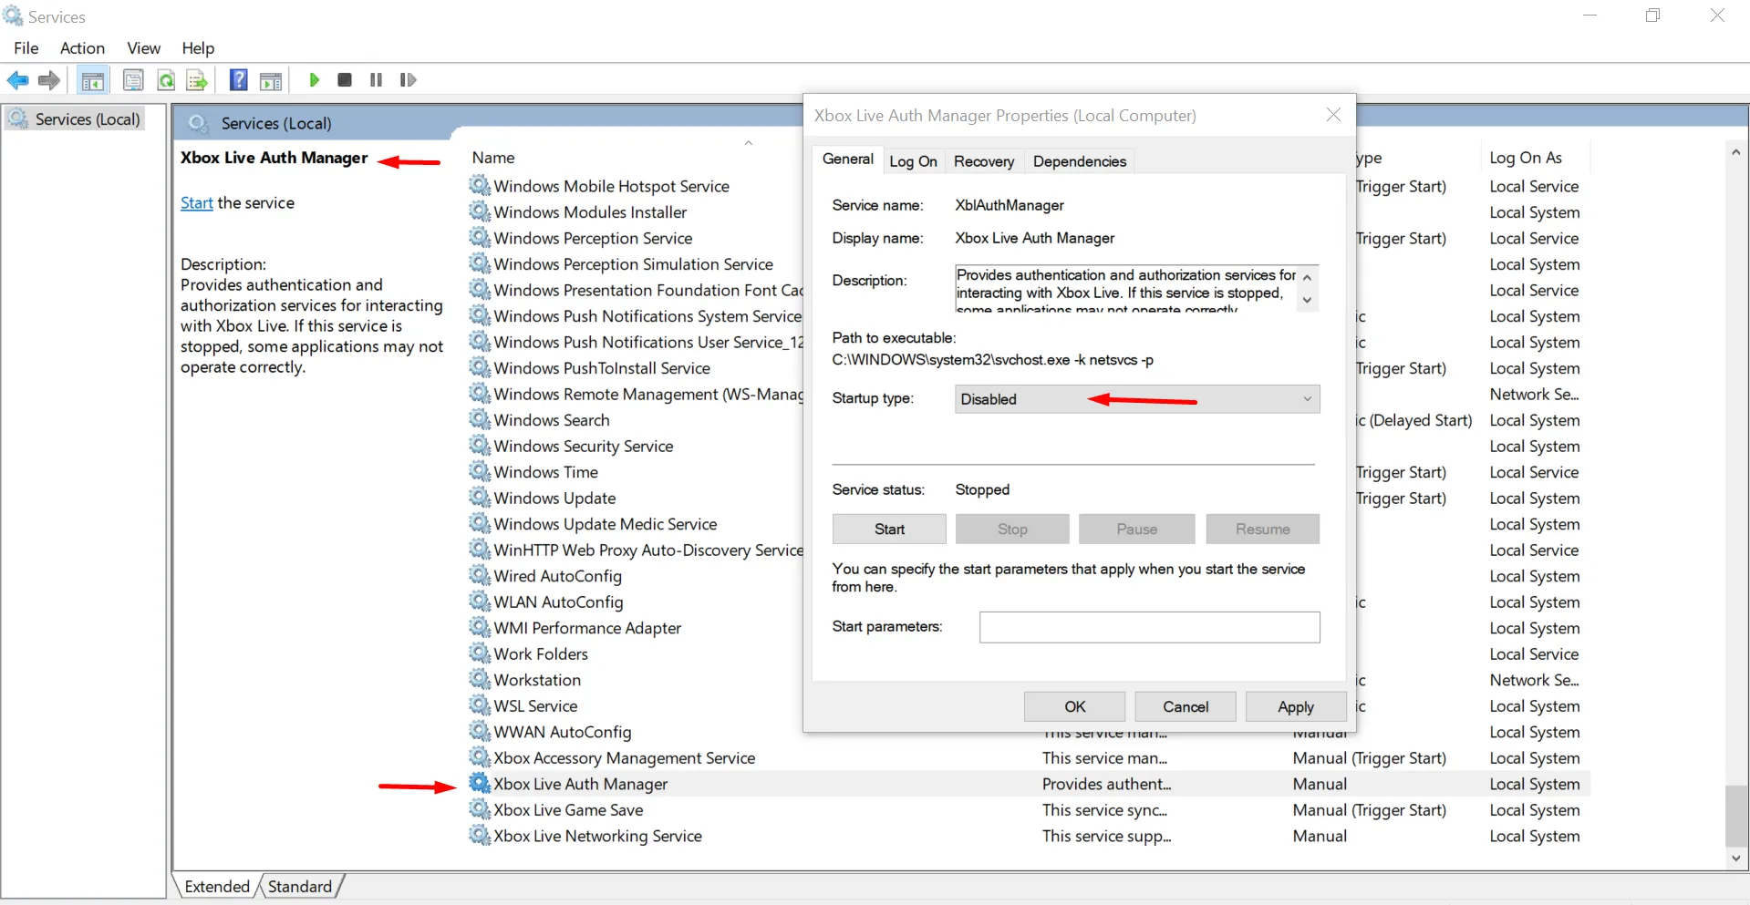Image resolution: width=1750 pixels, height=905 pixels.
Task: Click the Restart Service toolbar icon
Action: pyautogui.click(x=408, y=80)
